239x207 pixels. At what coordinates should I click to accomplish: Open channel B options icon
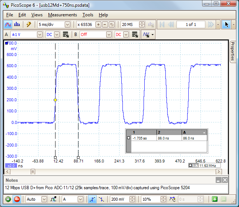coord(135,34)
